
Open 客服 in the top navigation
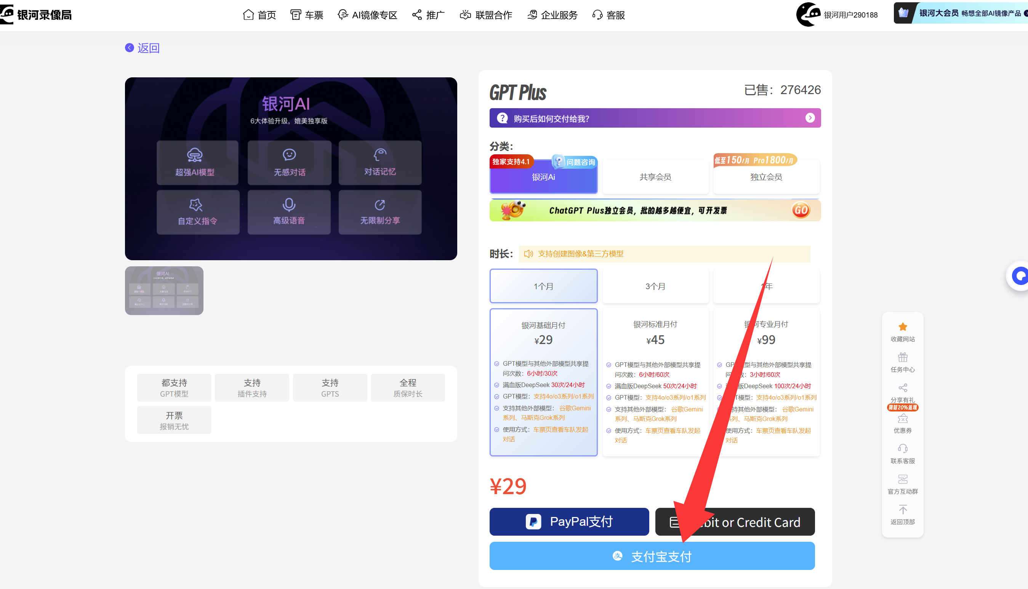tap(608, 15)
